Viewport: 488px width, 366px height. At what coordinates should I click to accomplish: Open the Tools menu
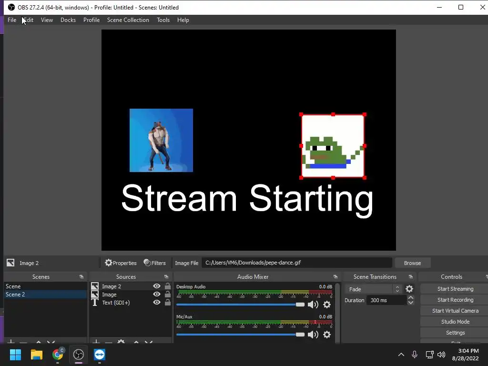[x=163, y=20]
